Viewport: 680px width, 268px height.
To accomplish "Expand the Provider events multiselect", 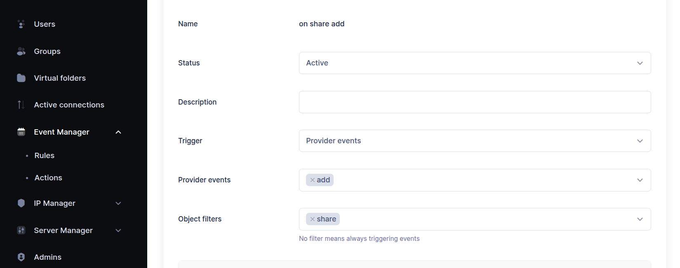I will click(640, 180).
